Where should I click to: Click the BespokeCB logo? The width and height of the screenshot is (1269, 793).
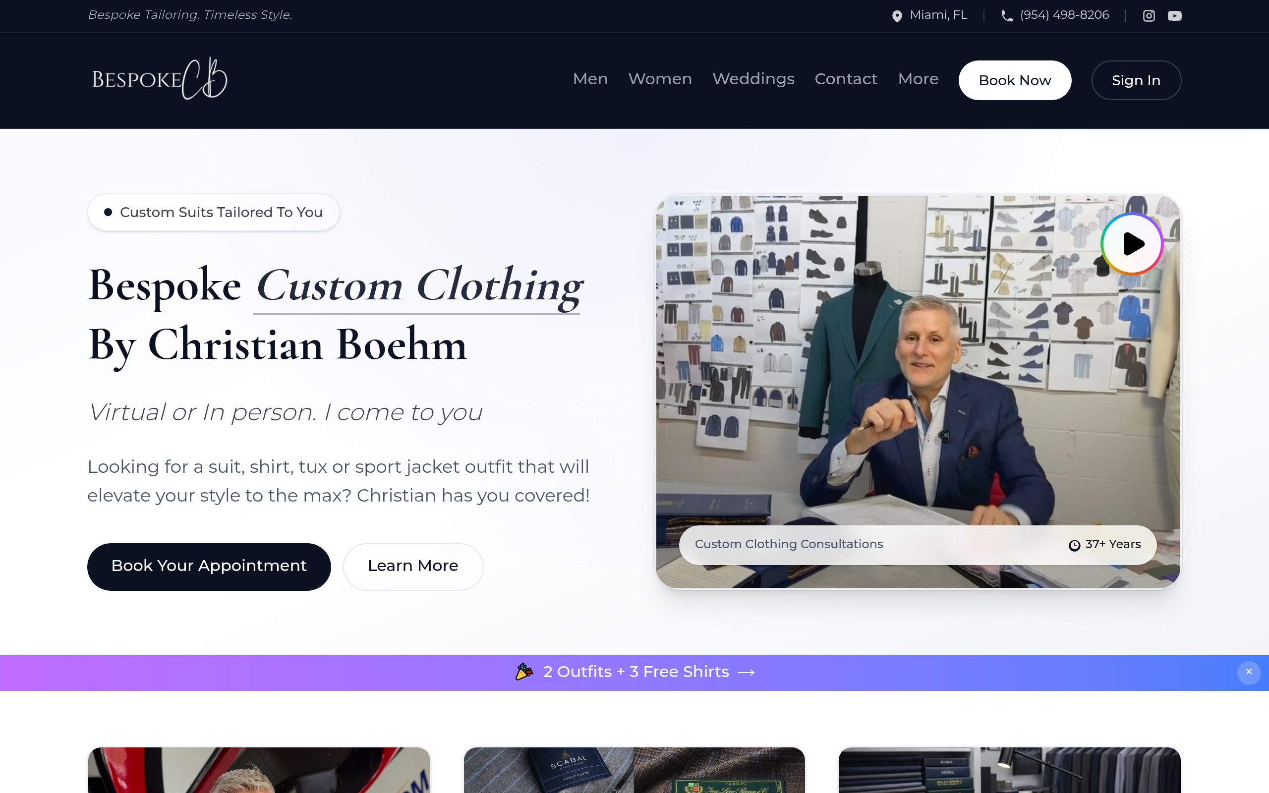[x=160, y=79]
